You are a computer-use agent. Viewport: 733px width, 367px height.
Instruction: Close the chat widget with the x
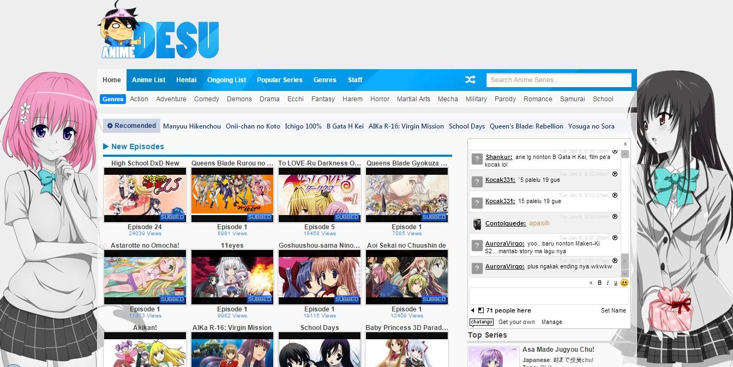[625, 144]
